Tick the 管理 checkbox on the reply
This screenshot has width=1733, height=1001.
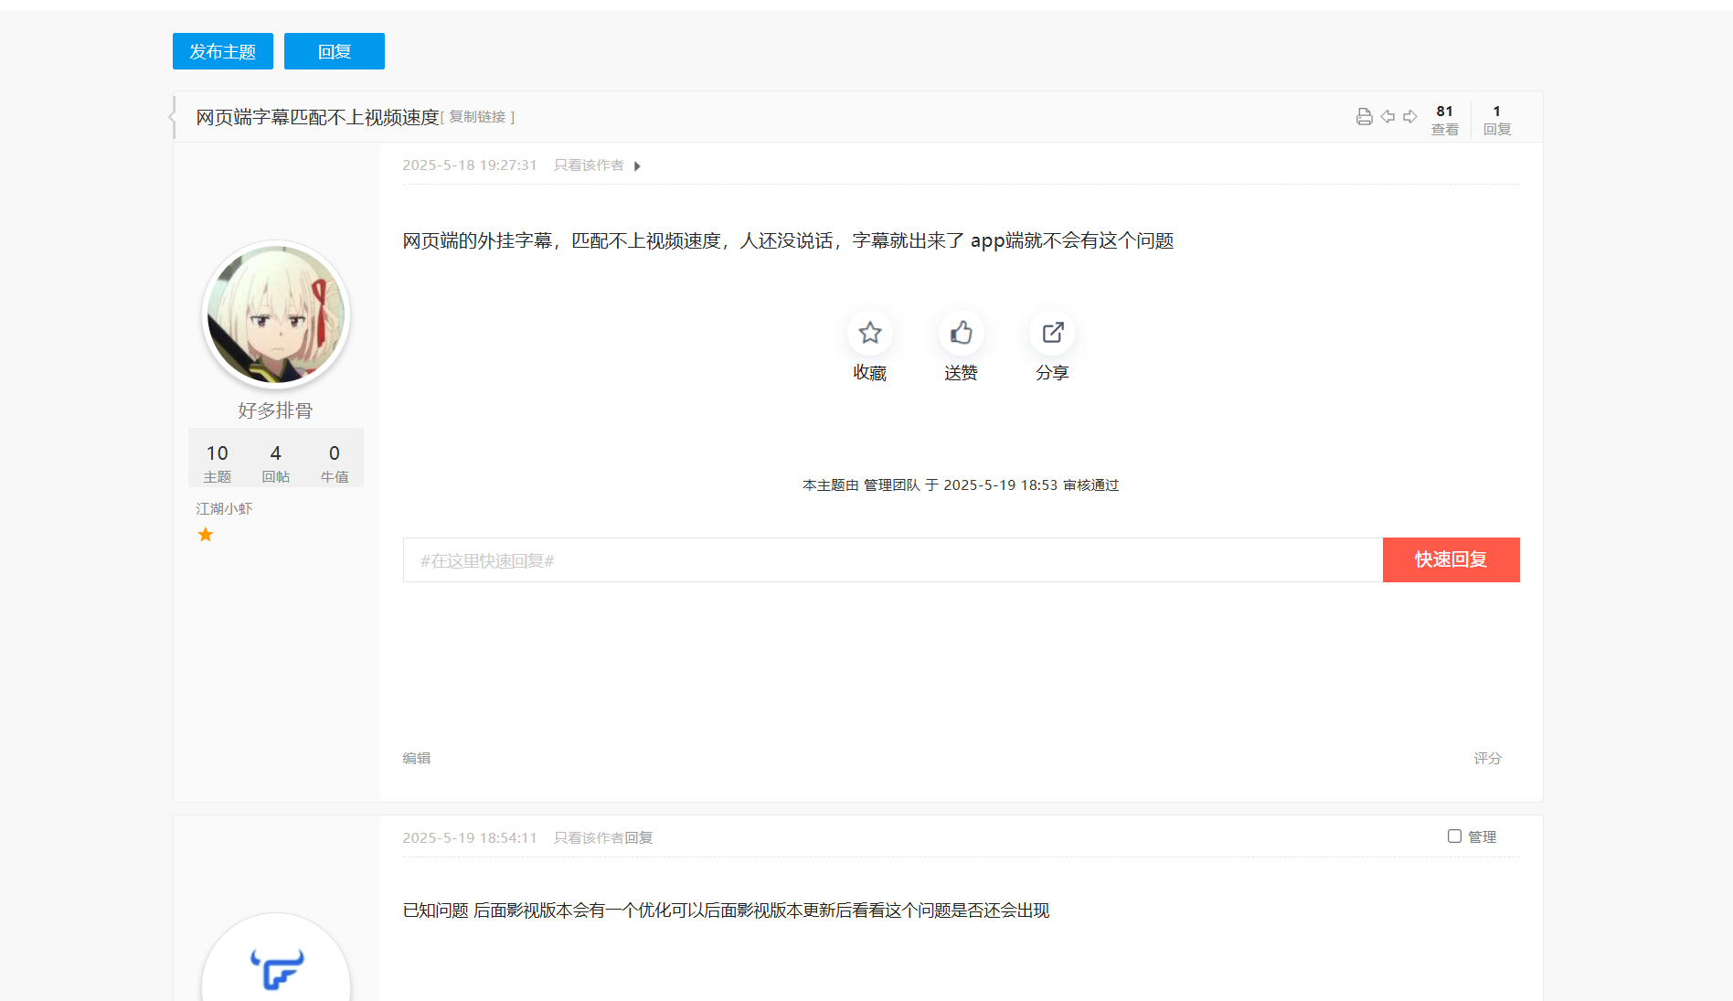point(1454,836)
